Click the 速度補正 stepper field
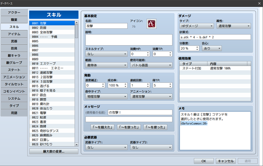This screenshot has width=263, height=166. coord(95,85)
